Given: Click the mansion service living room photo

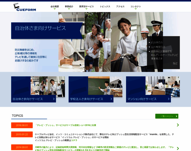Looking at the screenshot, I should pos(155,86).
